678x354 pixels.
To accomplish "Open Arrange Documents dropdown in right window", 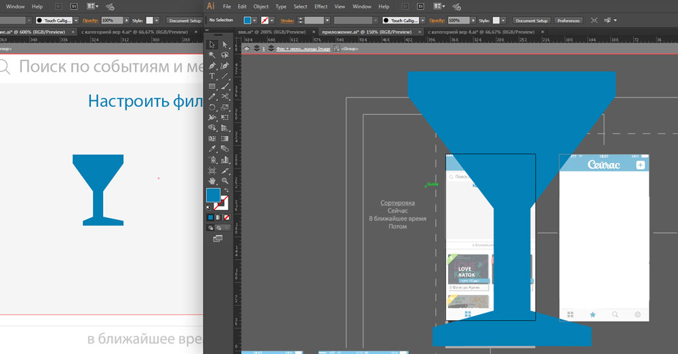I will [439, 7].
